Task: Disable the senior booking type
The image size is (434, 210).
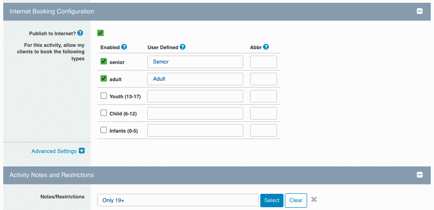Action: tap(103, 62)
